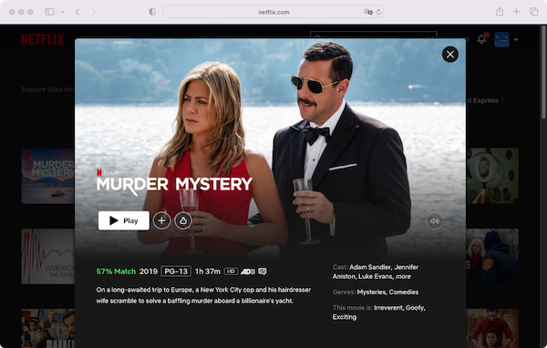Reload the Safari page

tap(378, 12)
